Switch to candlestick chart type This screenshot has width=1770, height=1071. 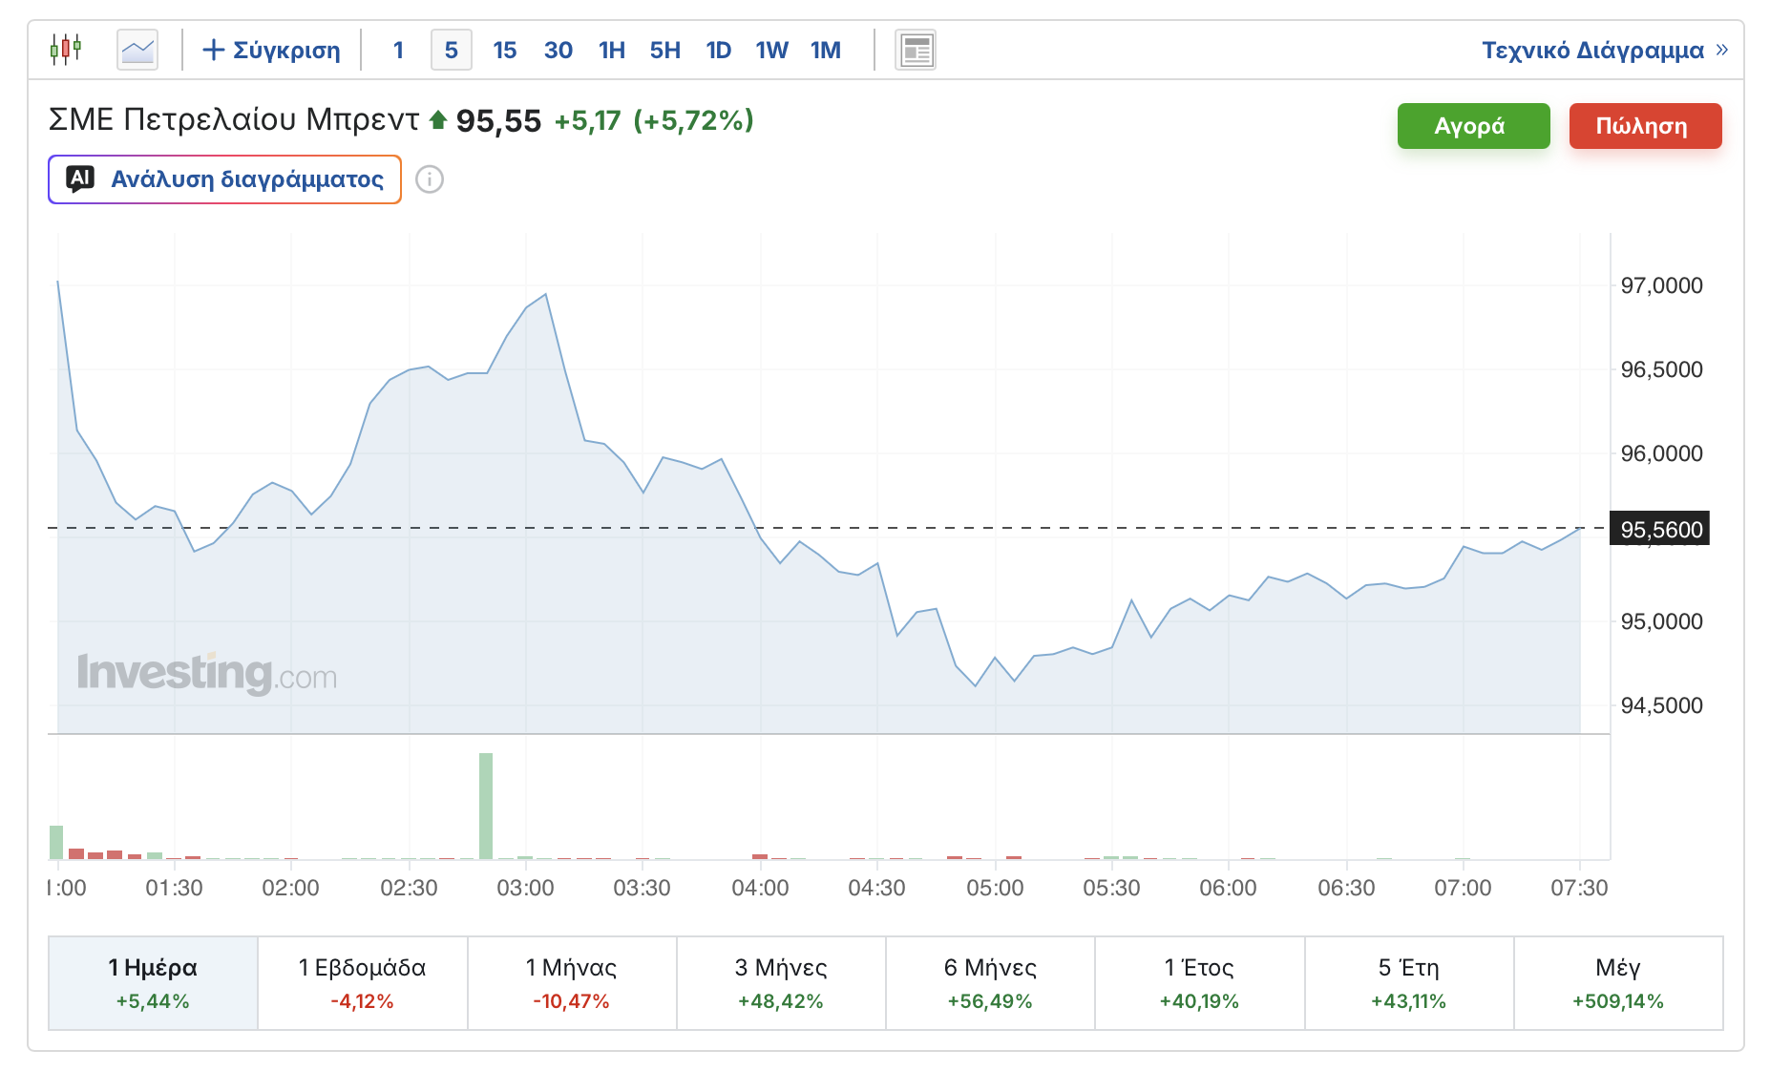click(x=66, y=49)
